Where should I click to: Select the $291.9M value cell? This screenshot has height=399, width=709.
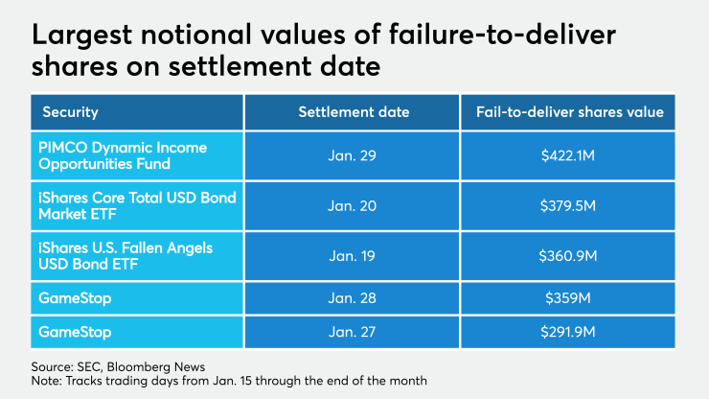click(x=569, y=332)
